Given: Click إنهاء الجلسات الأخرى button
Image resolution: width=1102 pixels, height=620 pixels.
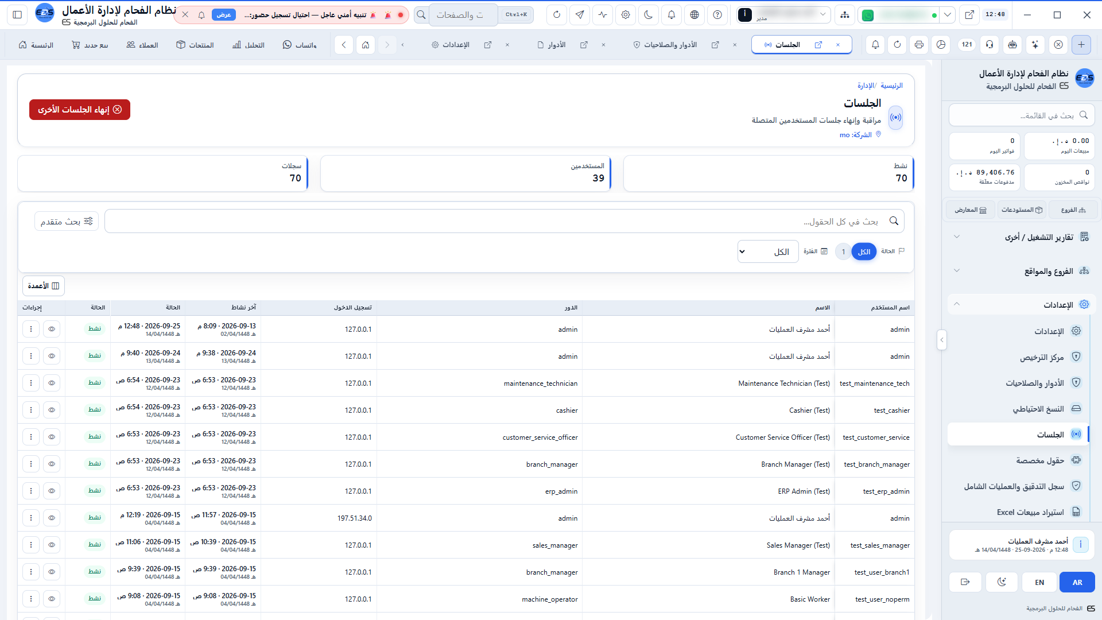Looking at the screenshot, I should [x=80, y=110].
